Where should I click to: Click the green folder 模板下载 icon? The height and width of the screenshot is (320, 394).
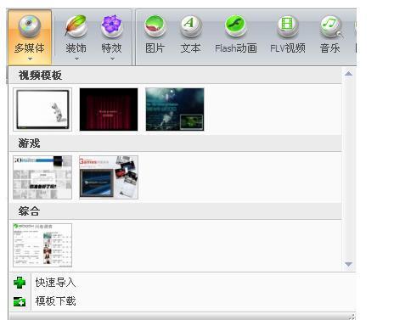(x=20, y=301)
